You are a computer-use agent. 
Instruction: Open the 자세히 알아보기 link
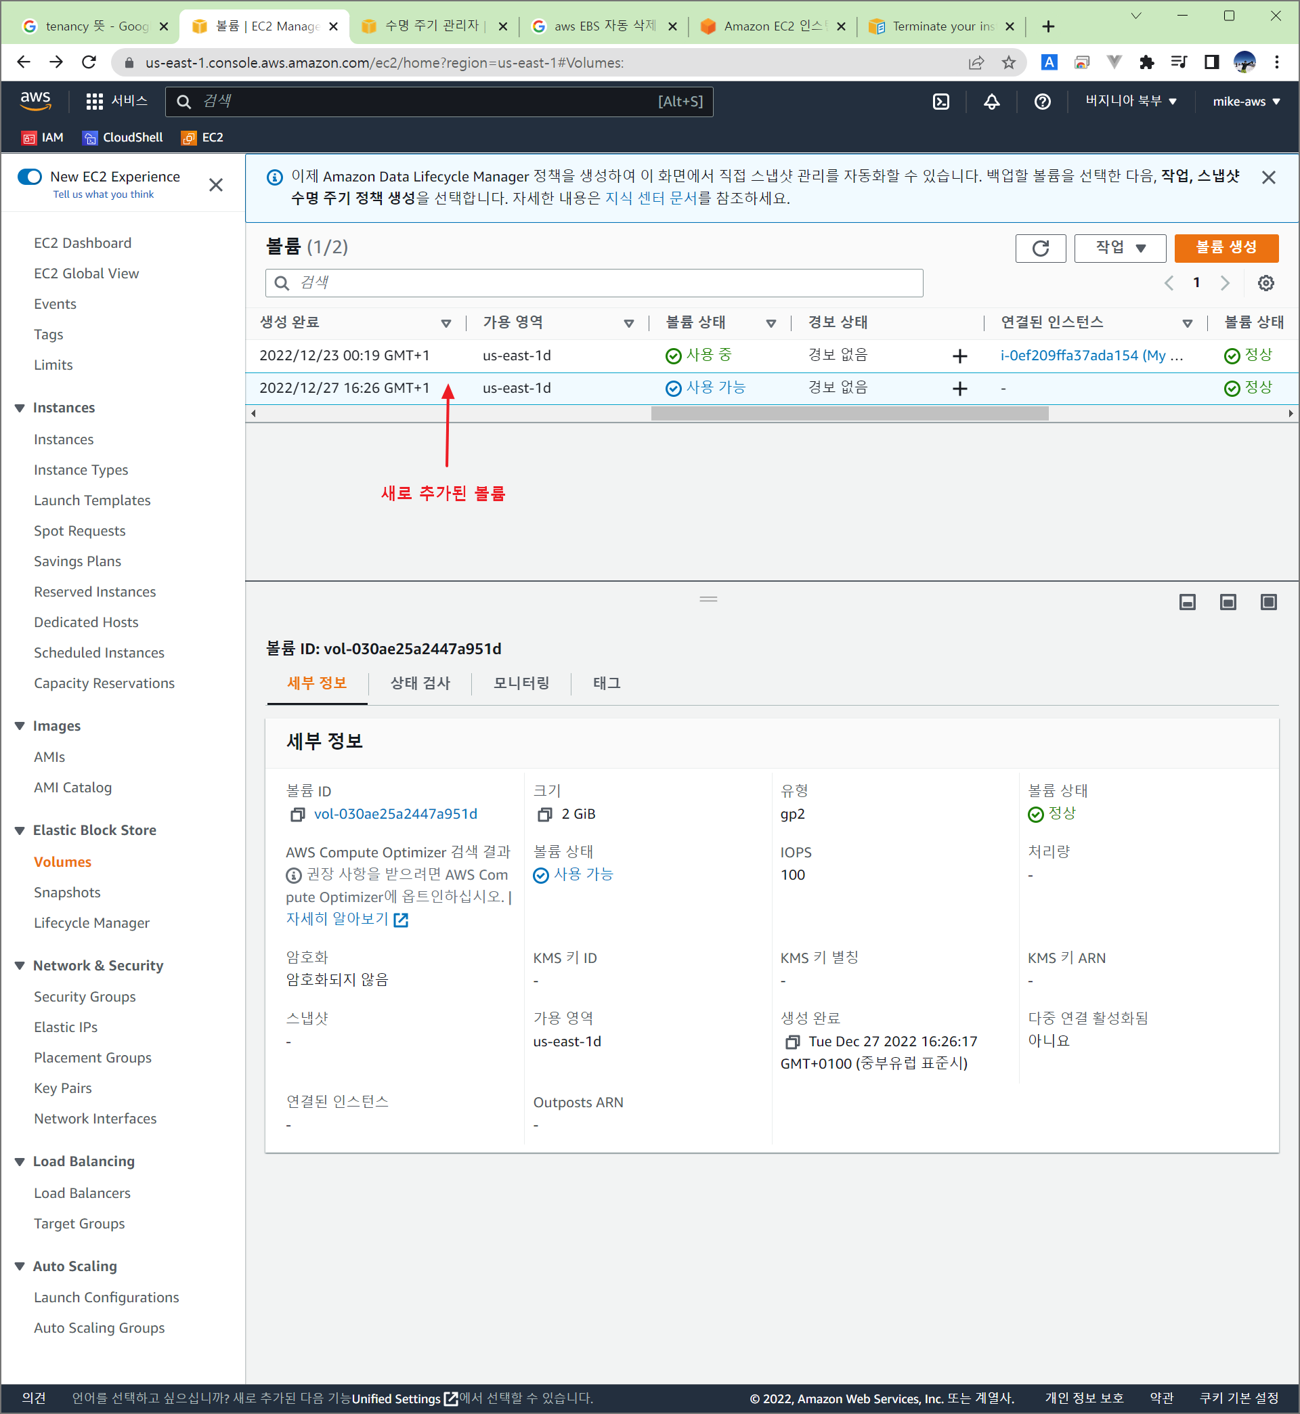[347, 920]
